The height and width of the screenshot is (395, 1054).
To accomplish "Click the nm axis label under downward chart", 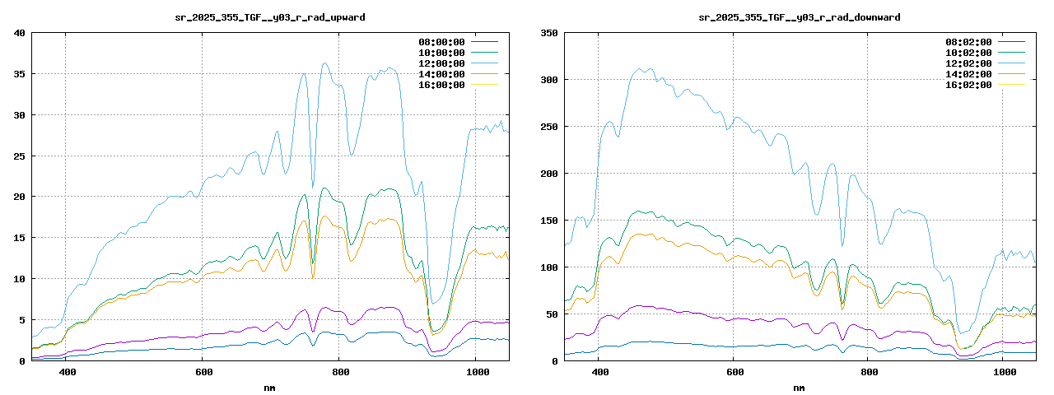I will [x=799, y=387].
